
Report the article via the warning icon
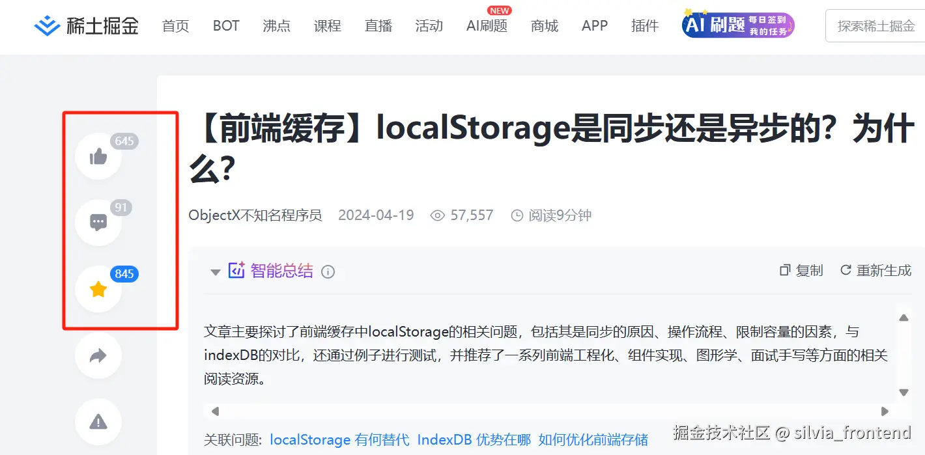point(98,422)
